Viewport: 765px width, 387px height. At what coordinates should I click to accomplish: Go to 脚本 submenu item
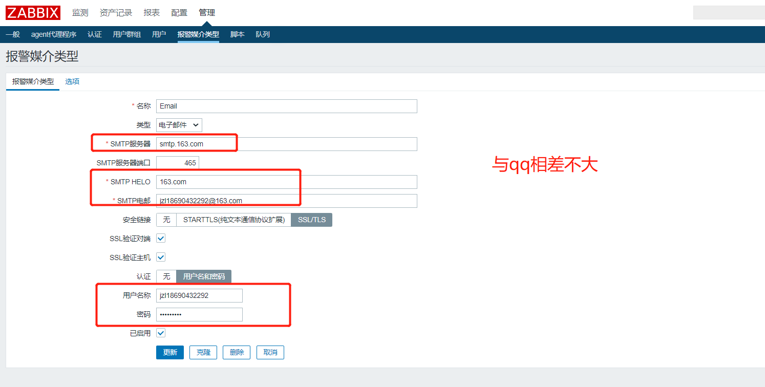238,34
